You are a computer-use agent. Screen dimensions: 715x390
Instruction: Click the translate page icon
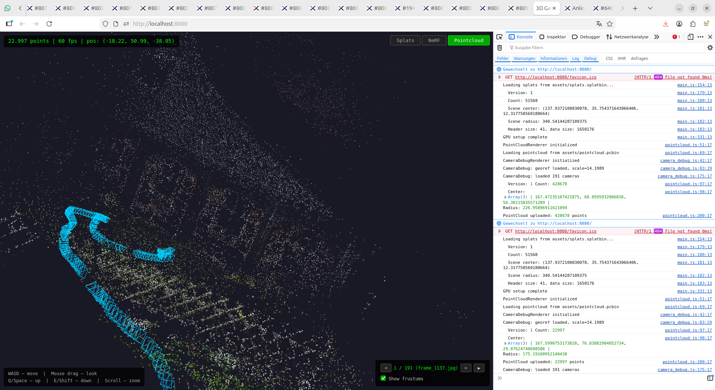[599, 24]
